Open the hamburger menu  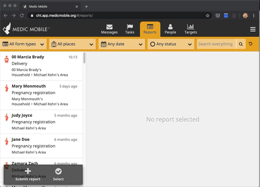[x=253, y=29]
